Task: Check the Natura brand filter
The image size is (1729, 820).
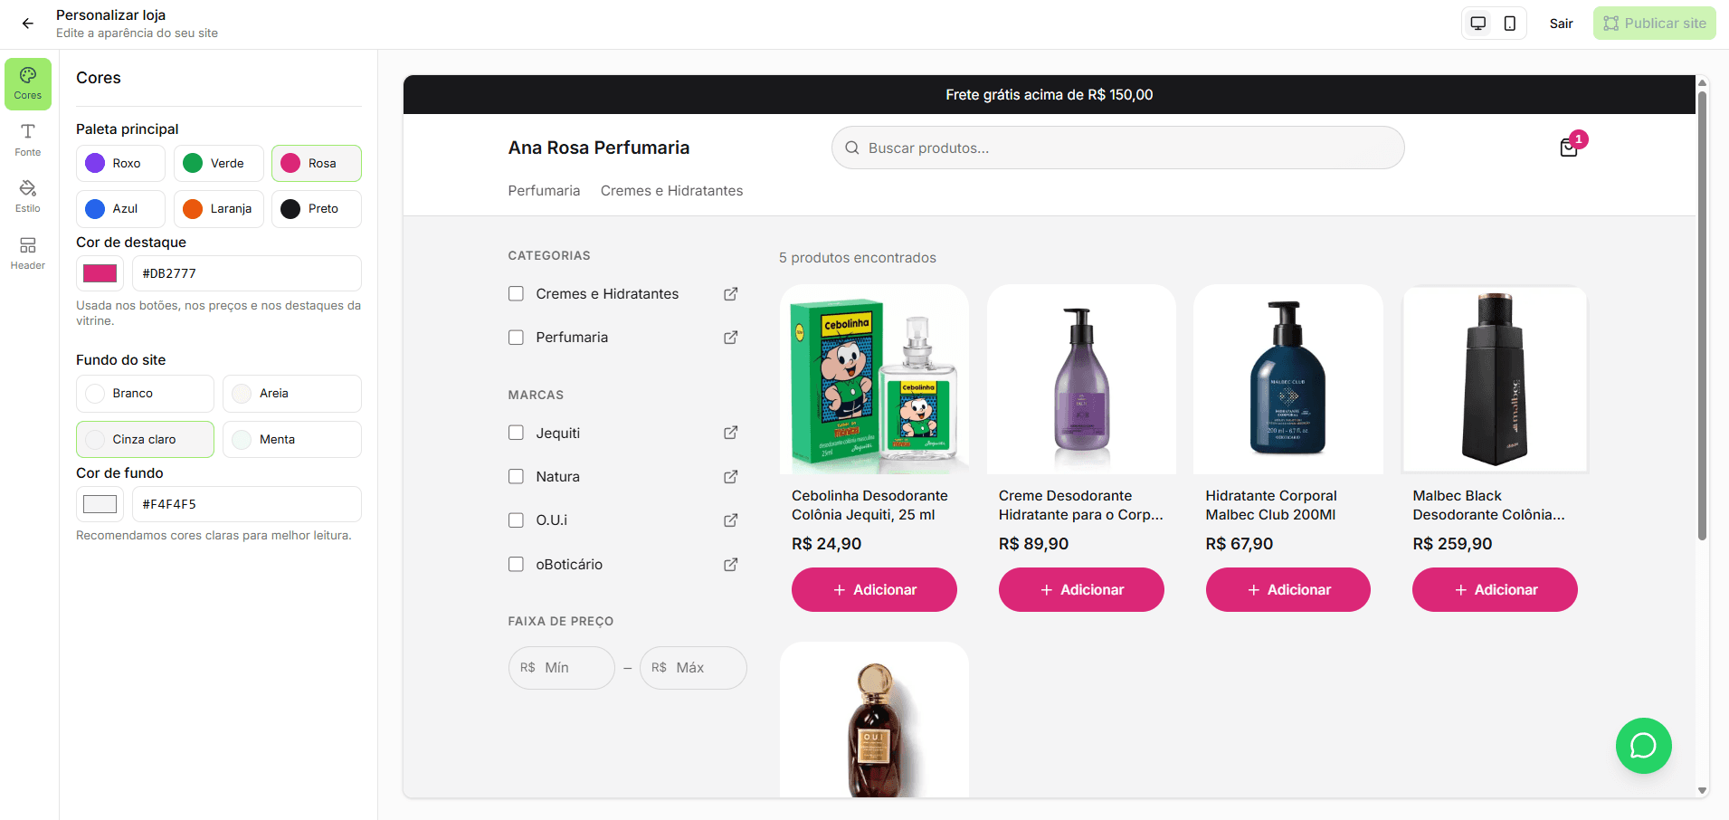Action: (516, 476)
